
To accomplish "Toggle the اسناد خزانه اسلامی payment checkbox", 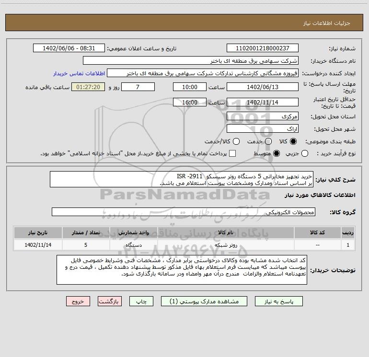I will point(232,153).
